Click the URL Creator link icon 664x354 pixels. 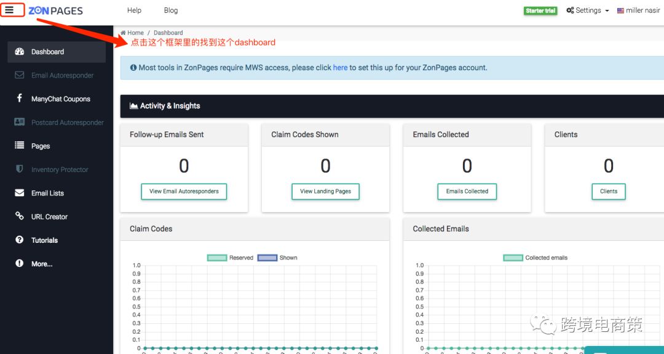[x=19, y=216]
